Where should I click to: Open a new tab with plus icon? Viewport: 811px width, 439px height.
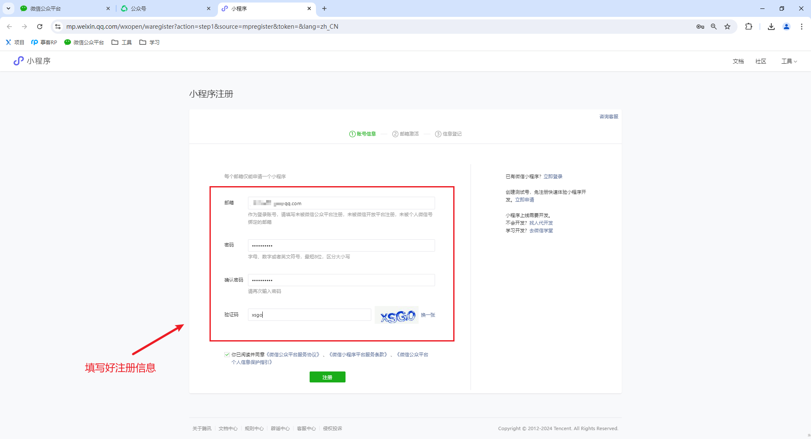point(324,8)
